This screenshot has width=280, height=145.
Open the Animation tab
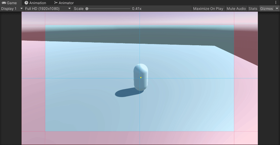(35, 3)
